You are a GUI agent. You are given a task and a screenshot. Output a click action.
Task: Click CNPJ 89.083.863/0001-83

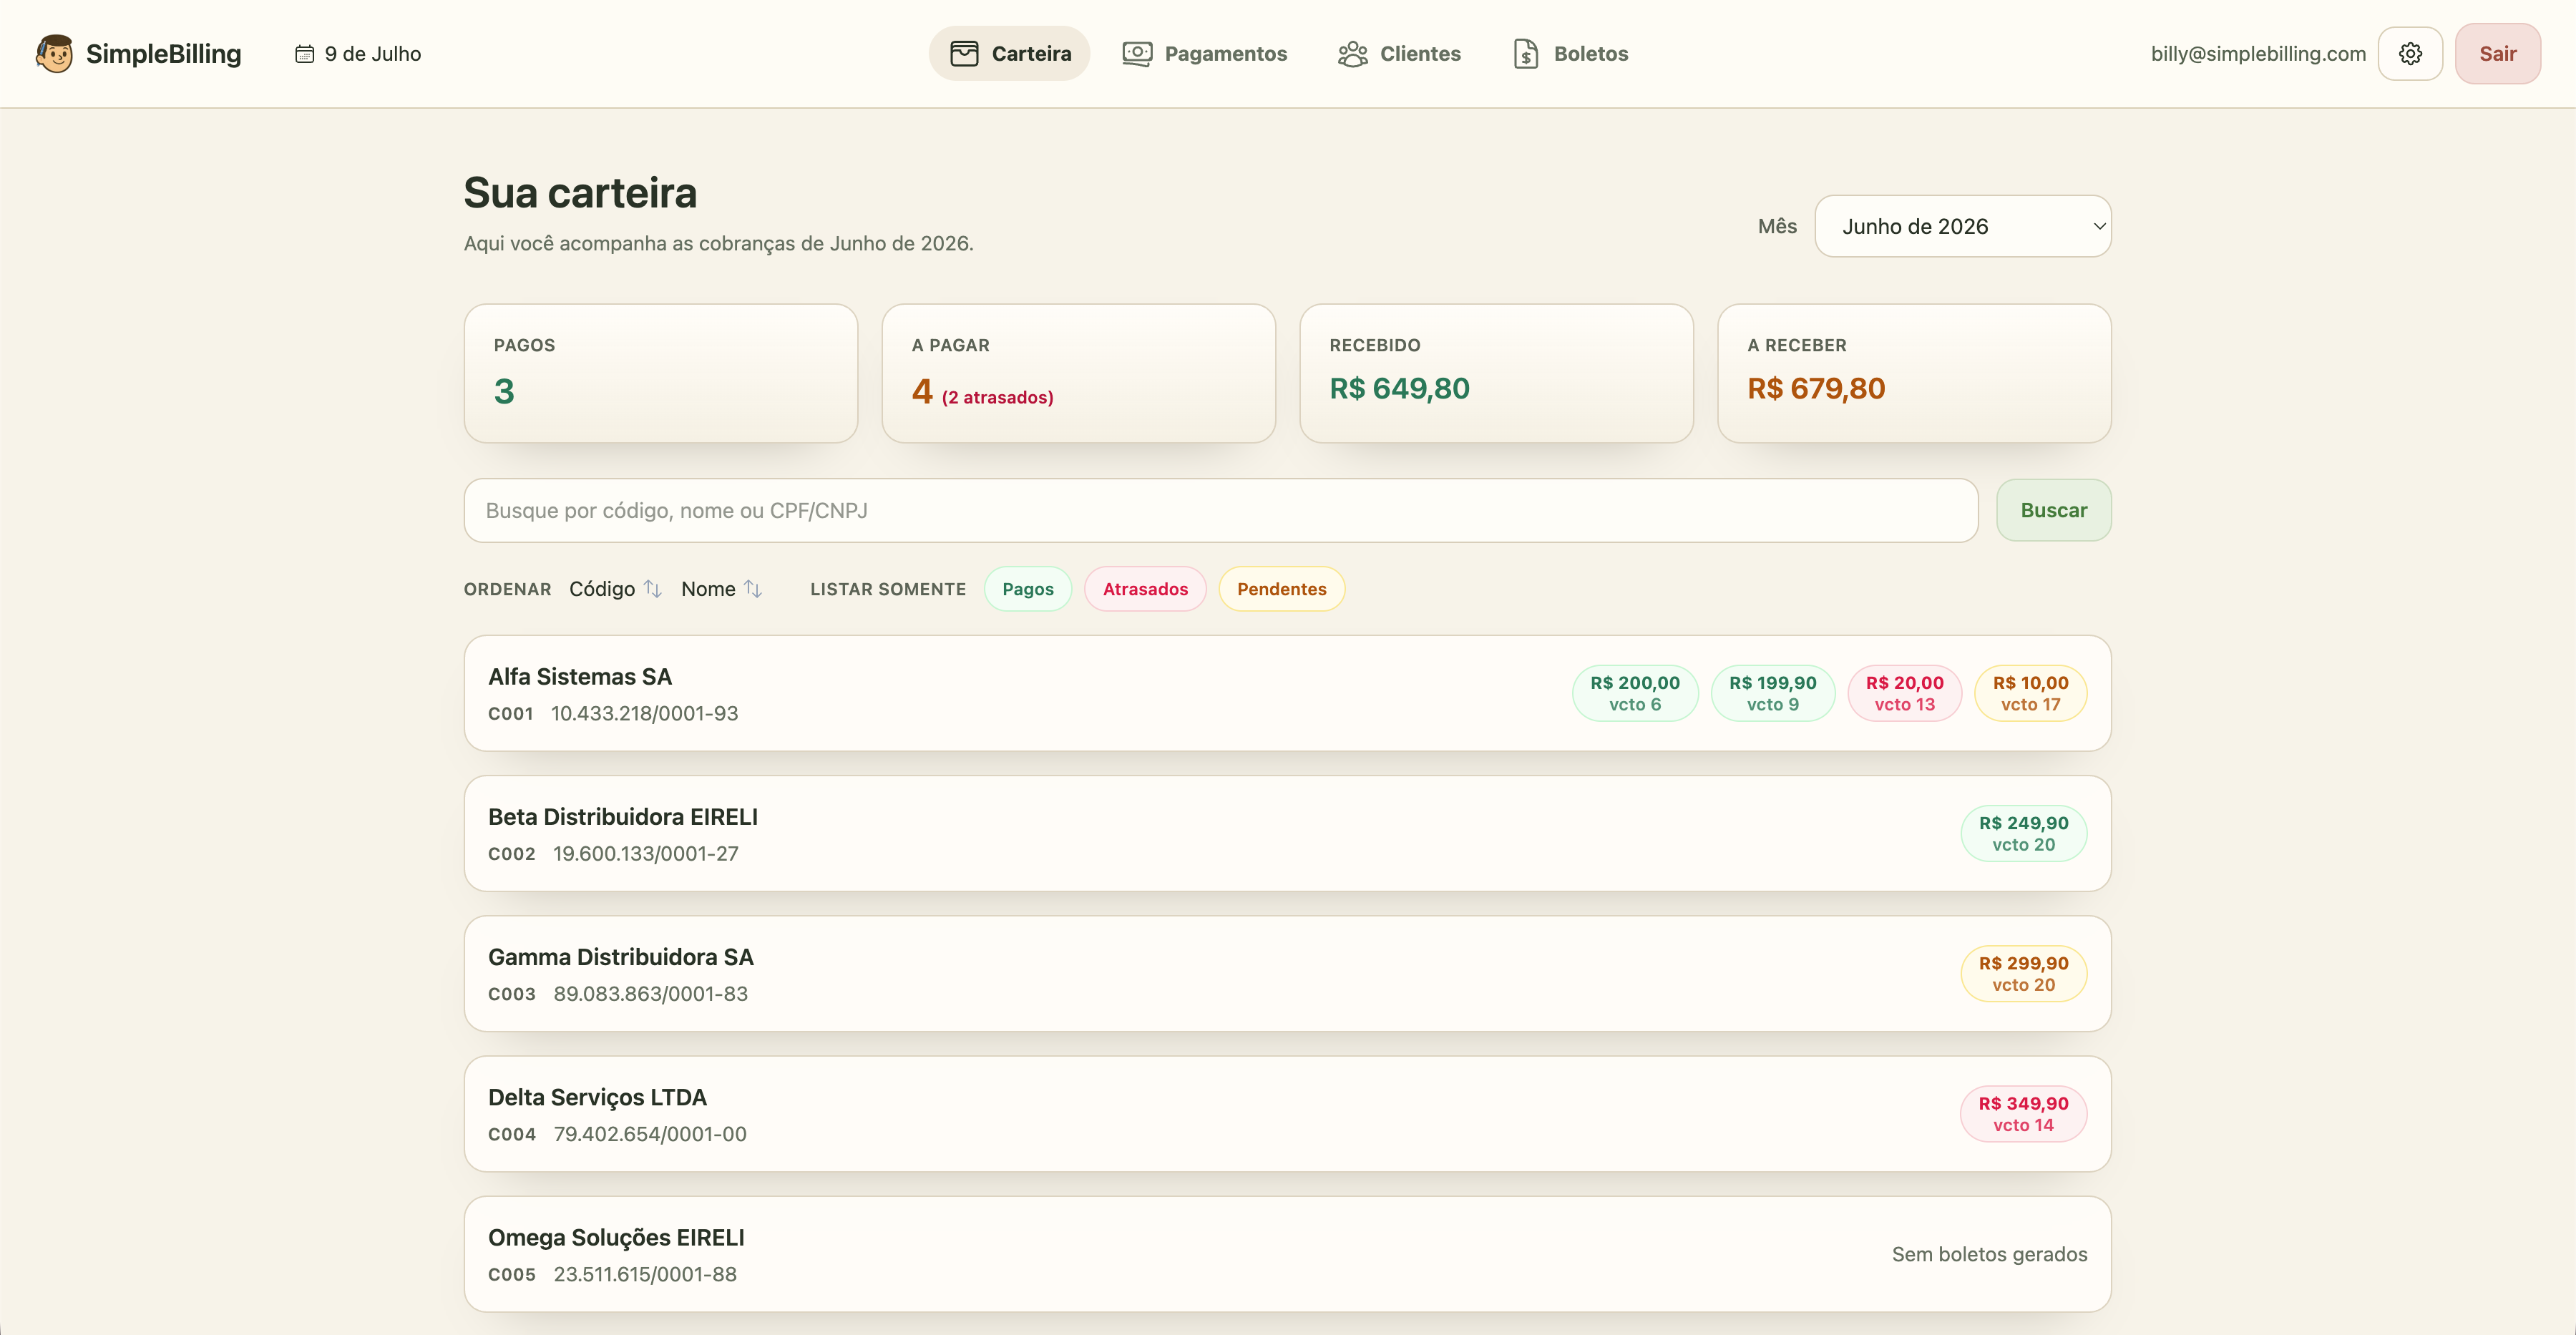coord(650,993)
